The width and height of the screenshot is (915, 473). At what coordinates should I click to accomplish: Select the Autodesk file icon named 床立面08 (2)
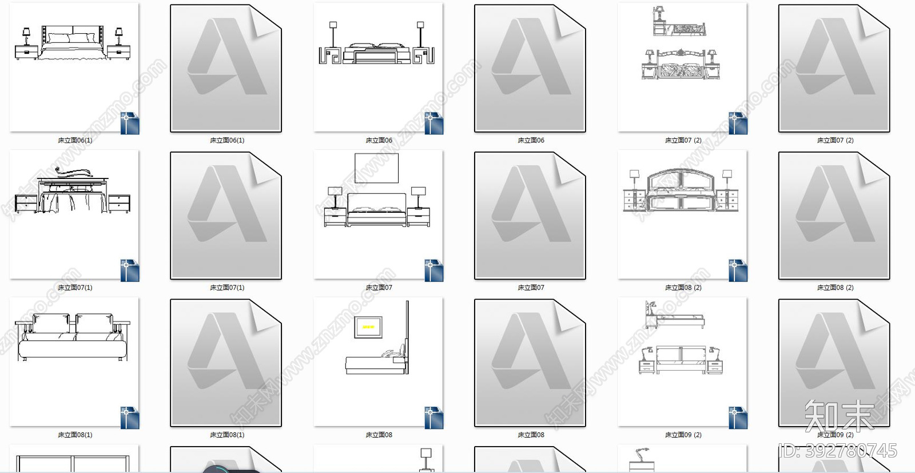pyautogui.click(x=834, y=216)
